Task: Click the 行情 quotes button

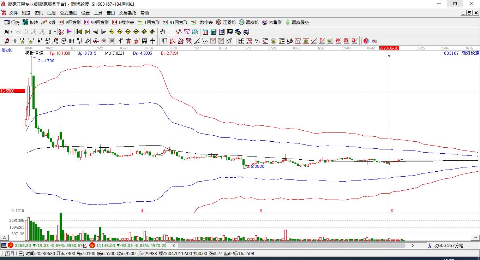Action: click(x=12, y=22)
